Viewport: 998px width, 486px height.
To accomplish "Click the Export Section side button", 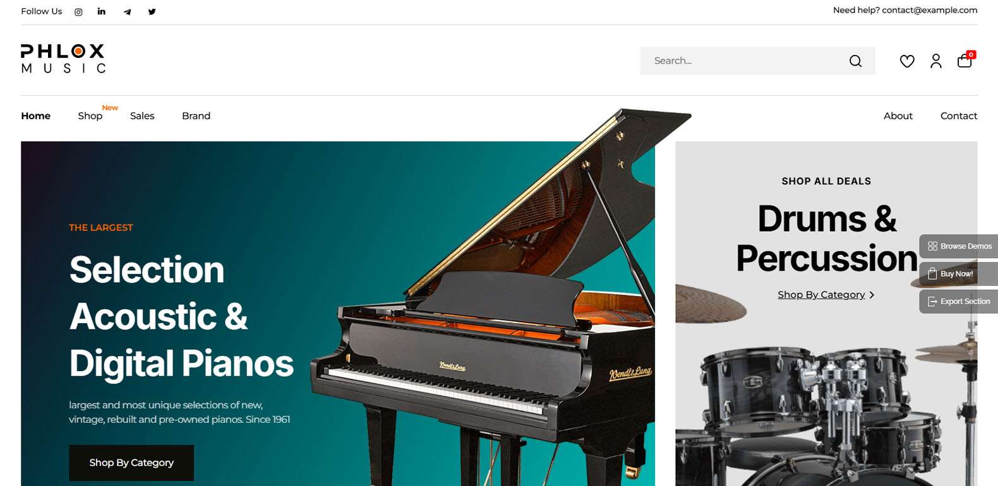I will tap(959, 302).
